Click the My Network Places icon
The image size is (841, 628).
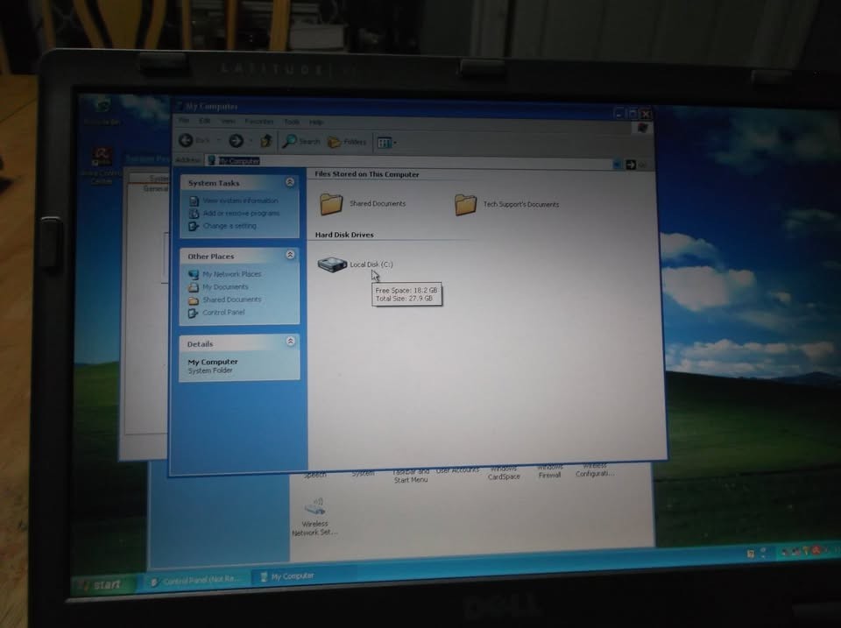pyautogui.click(x=194, y=274)
